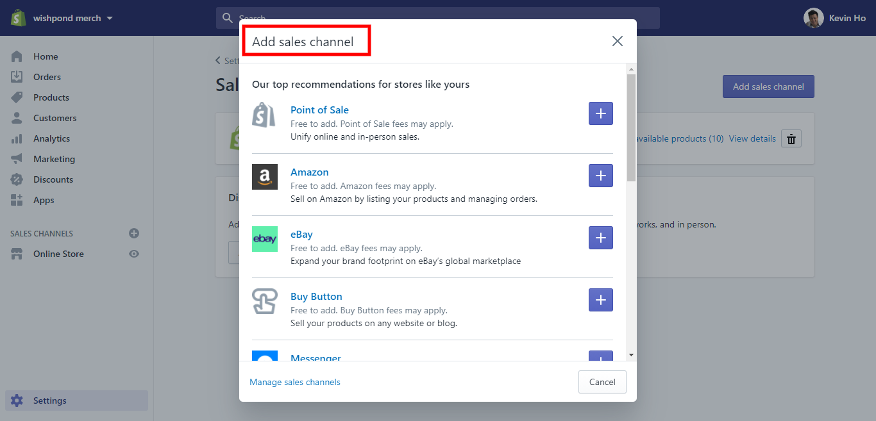Click the Shopify logo in the top bar
Screen dimensions: 876x421
[x=17, y=18]
